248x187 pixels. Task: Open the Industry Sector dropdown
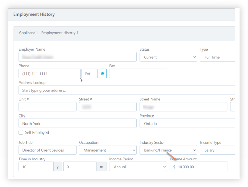pyautogui.click(x=168, y=150)
